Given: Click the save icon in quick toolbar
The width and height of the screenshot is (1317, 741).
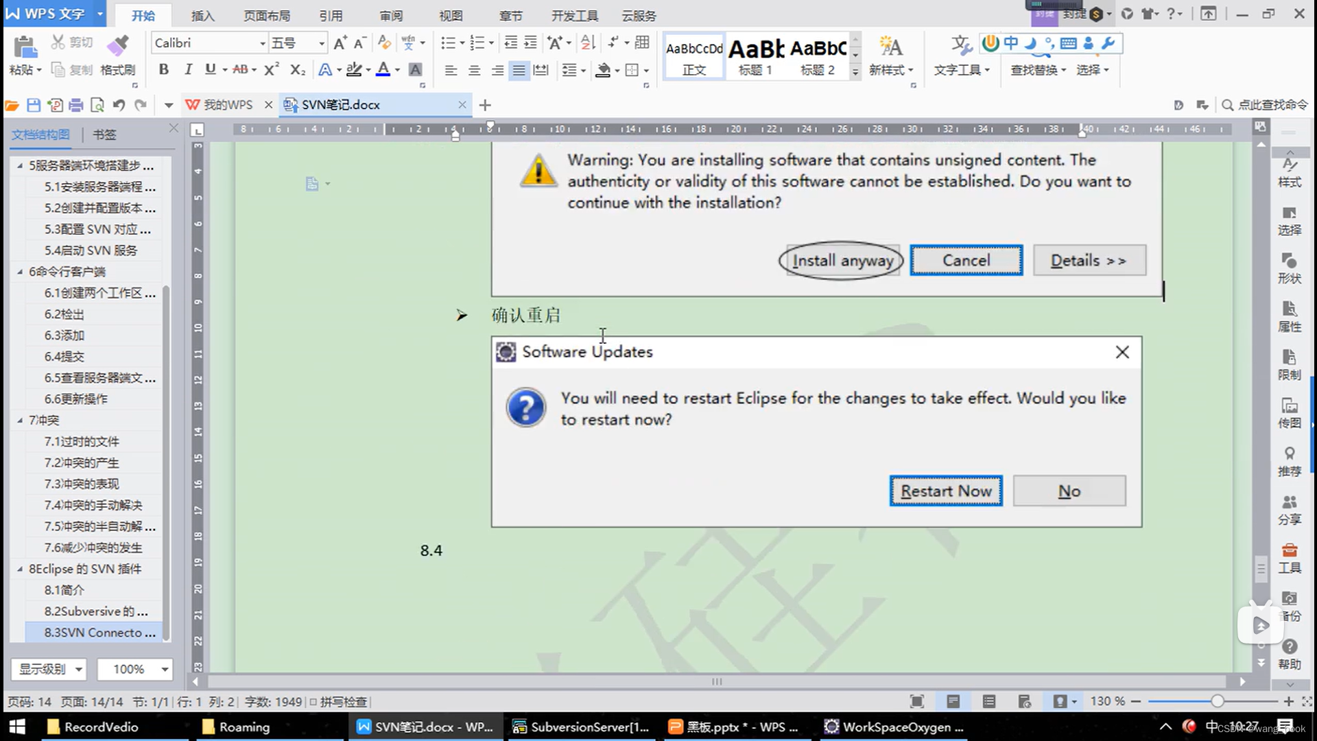Looking at the screenshot, I should (33, 105).
